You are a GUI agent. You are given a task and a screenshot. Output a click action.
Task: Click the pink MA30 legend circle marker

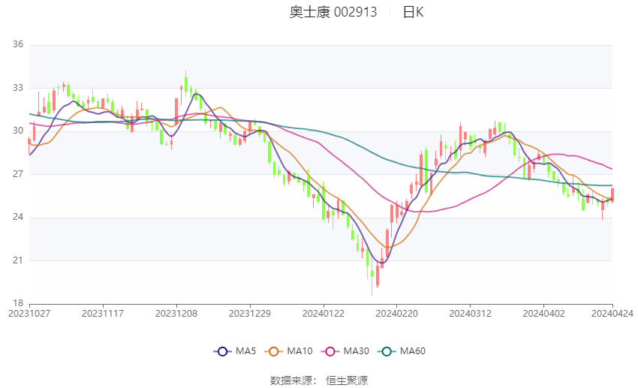click(328, 351)
